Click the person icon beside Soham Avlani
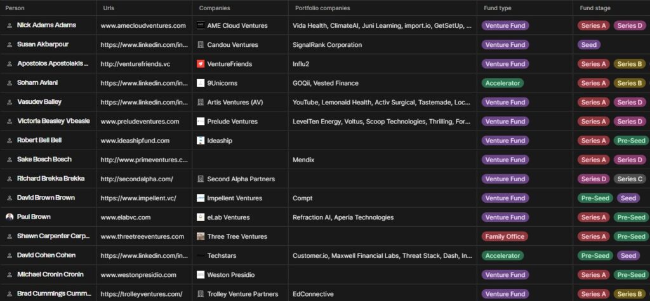The width and height of the screenshot is (650, 301). (x=10, y=83)
